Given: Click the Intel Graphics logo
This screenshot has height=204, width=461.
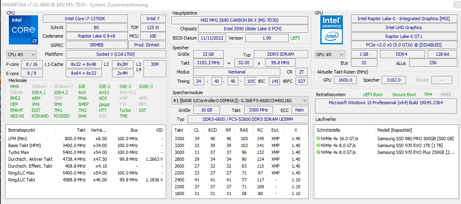Looking at the screenshot, I should 332,30.
